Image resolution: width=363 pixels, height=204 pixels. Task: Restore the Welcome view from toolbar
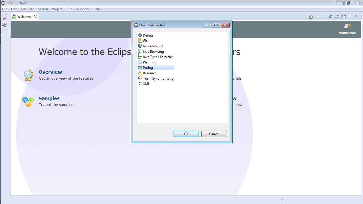(356, 16)
